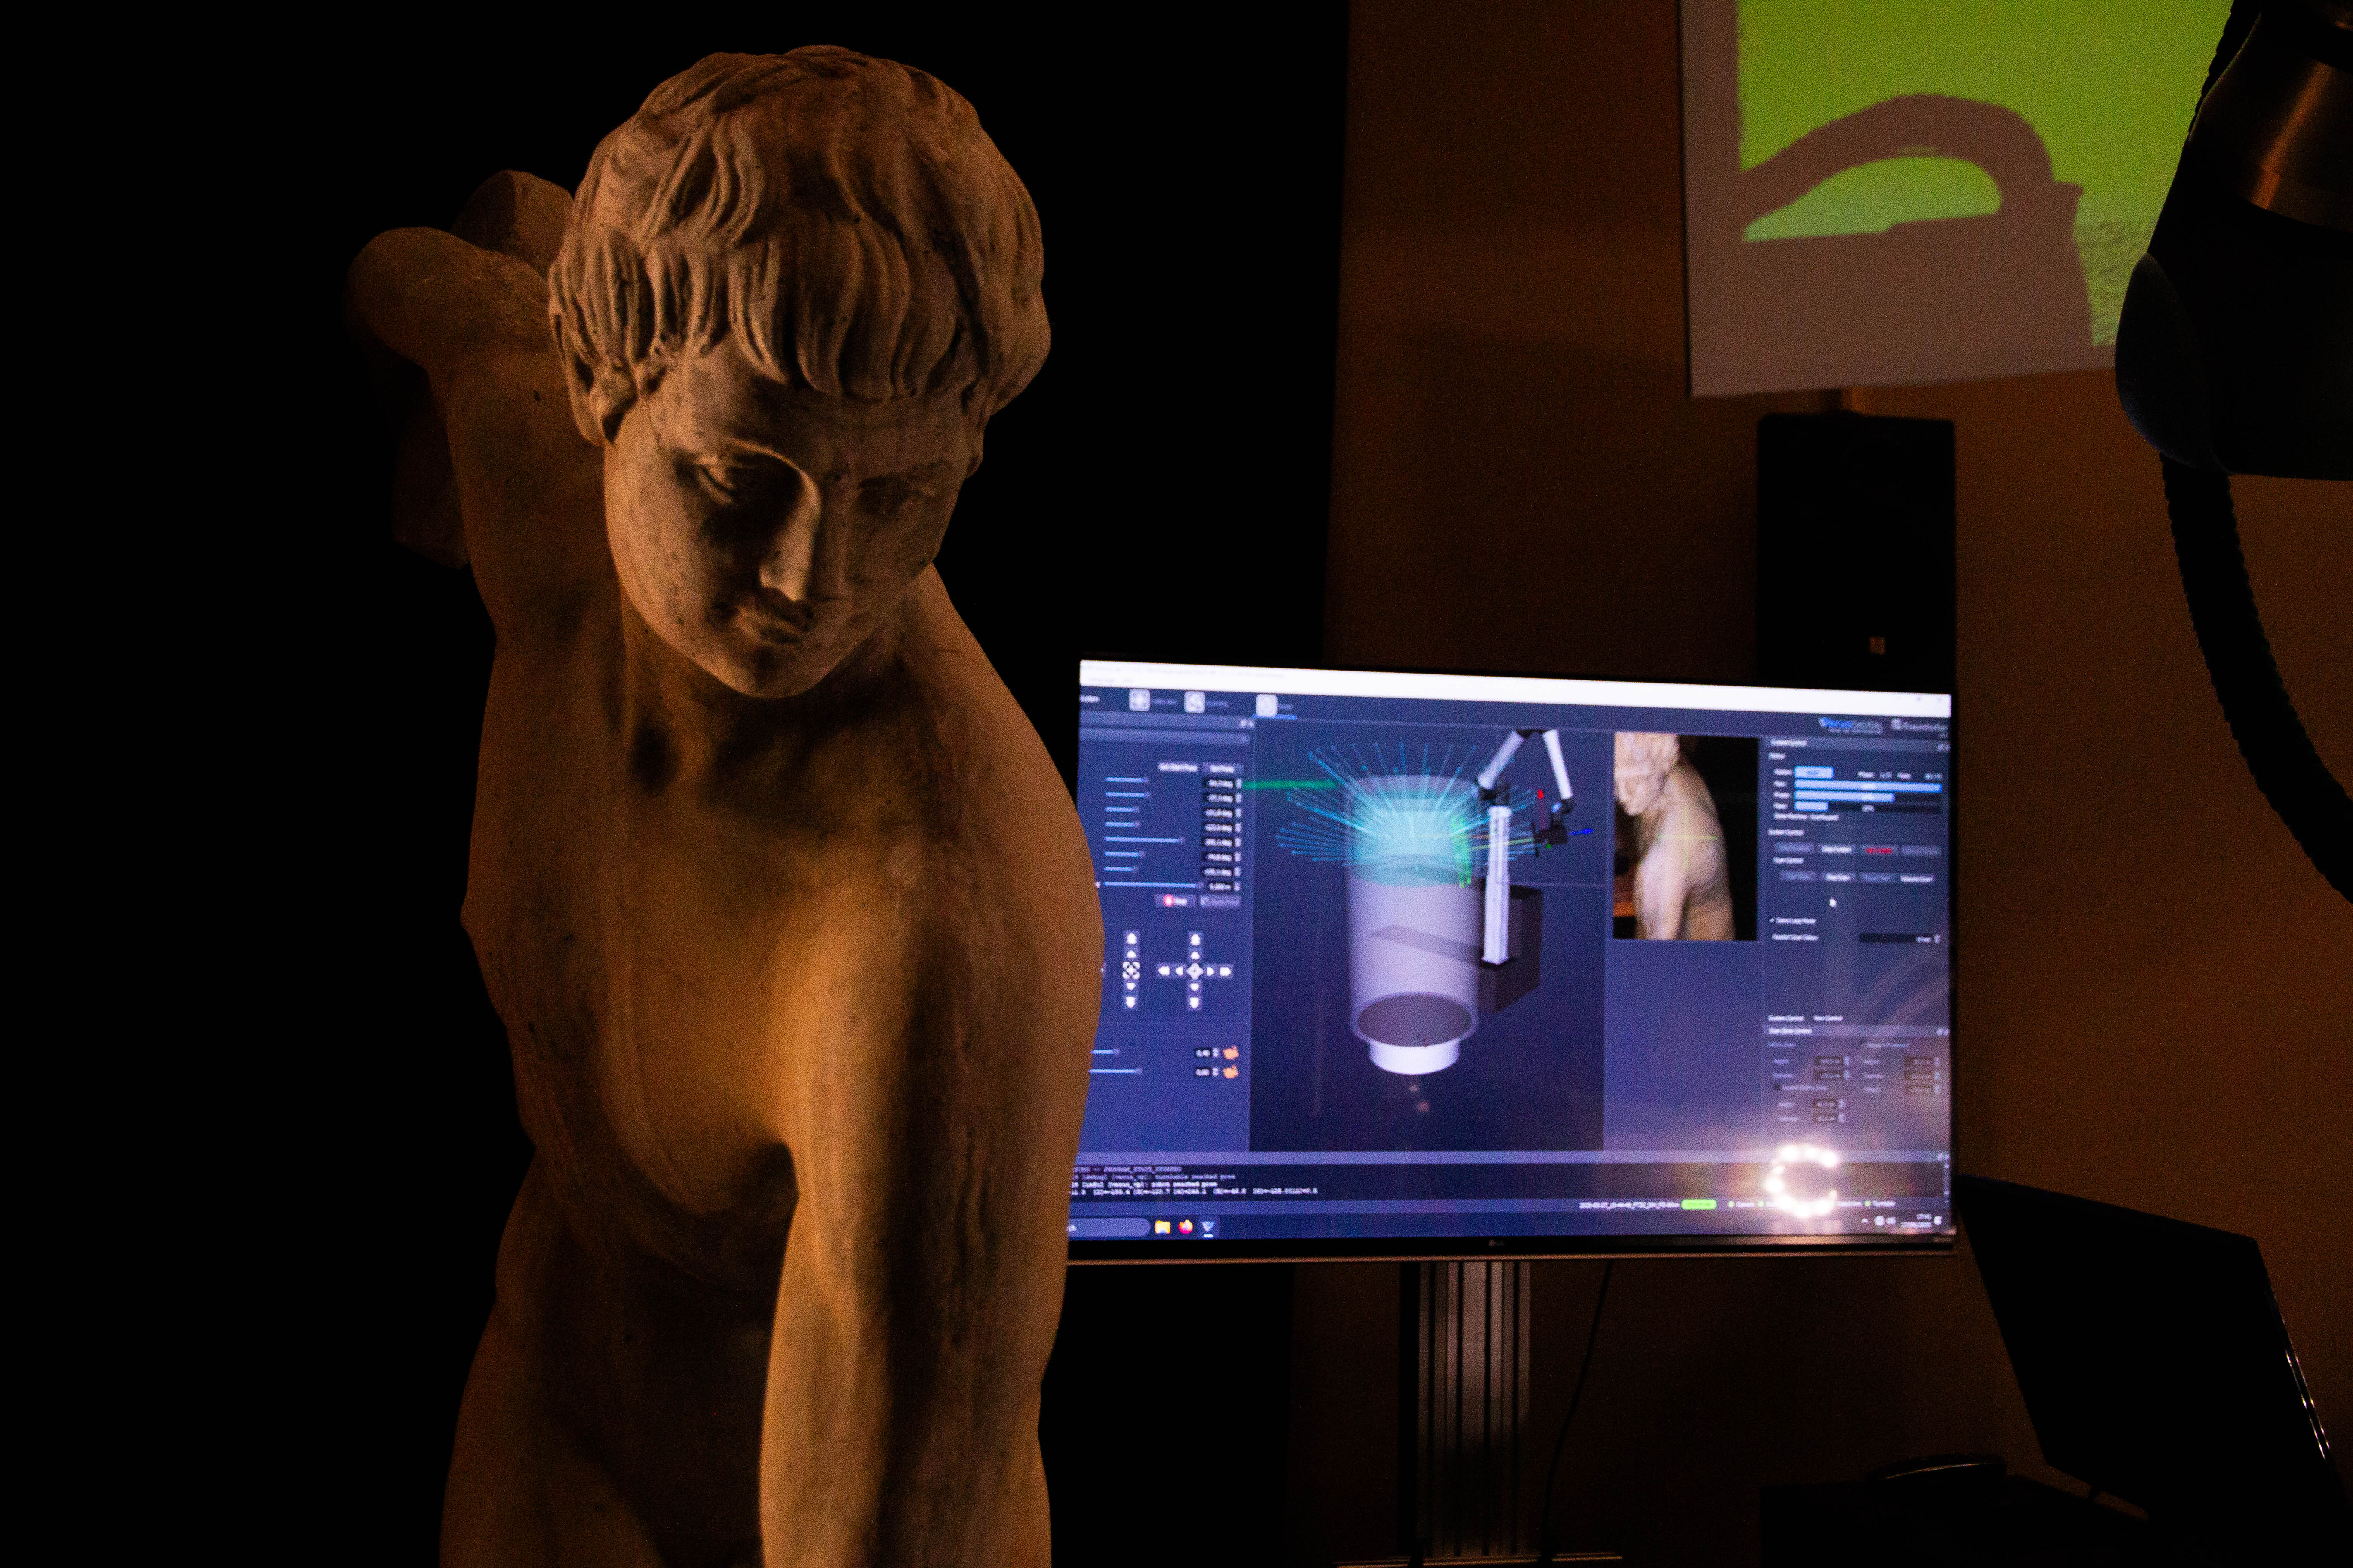Image resolution: width=2353 pixels, height=1568 pixels.
Task: Jog fast up in left vertical arrow column
Action: coord(1131,939)
